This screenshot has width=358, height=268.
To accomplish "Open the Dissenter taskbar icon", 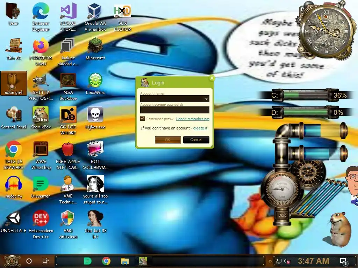I will point(88,261).
